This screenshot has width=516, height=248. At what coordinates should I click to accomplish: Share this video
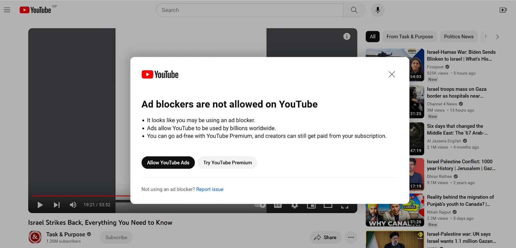tap(326, 237)
